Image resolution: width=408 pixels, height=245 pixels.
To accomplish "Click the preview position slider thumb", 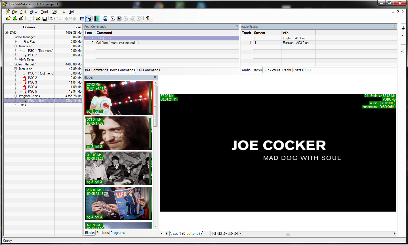I will (x=288, y=234).
